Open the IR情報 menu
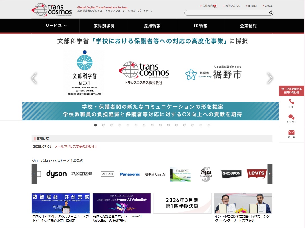 (200, 26)
